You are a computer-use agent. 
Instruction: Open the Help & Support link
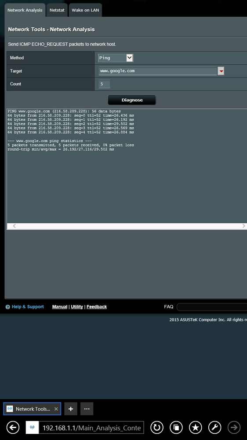click(28, 307)
